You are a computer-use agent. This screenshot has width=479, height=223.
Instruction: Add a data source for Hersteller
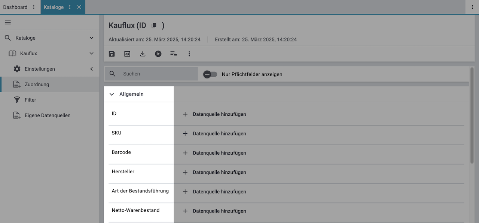click(214, 172)
